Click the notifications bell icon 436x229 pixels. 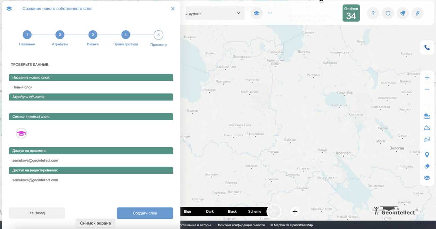click(403, 13)
